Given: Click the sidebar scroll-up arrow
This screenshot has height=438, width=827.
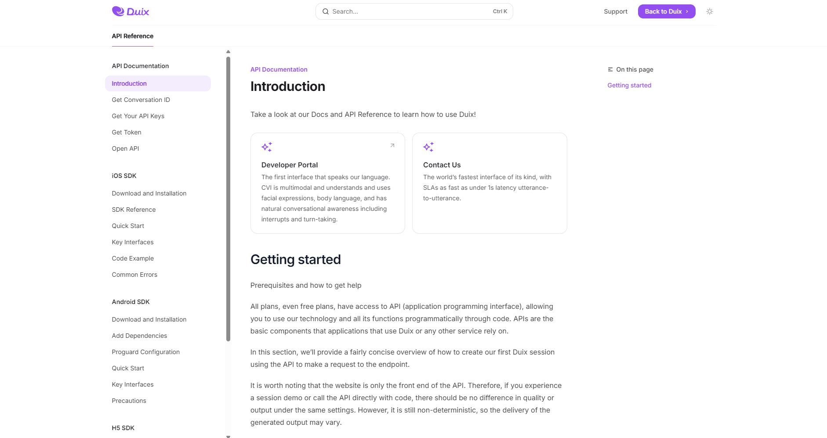Looking at the screenshot, I should point(228,52).
